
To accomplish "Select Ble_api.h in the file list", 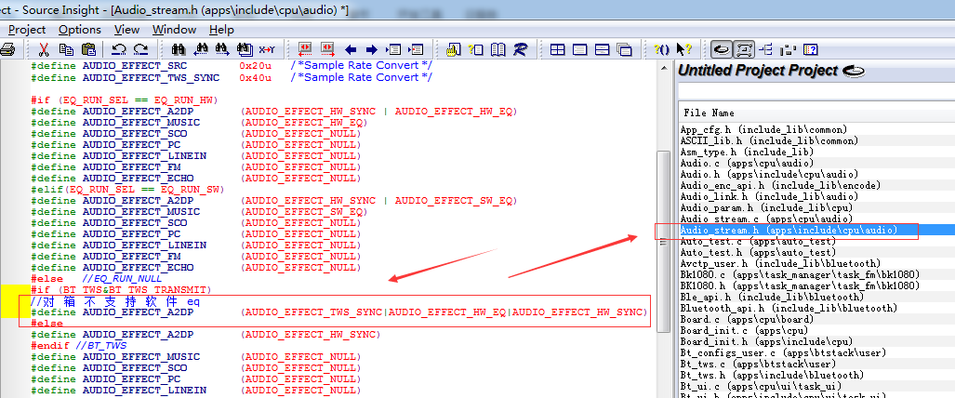I will (x=772, y=297).
